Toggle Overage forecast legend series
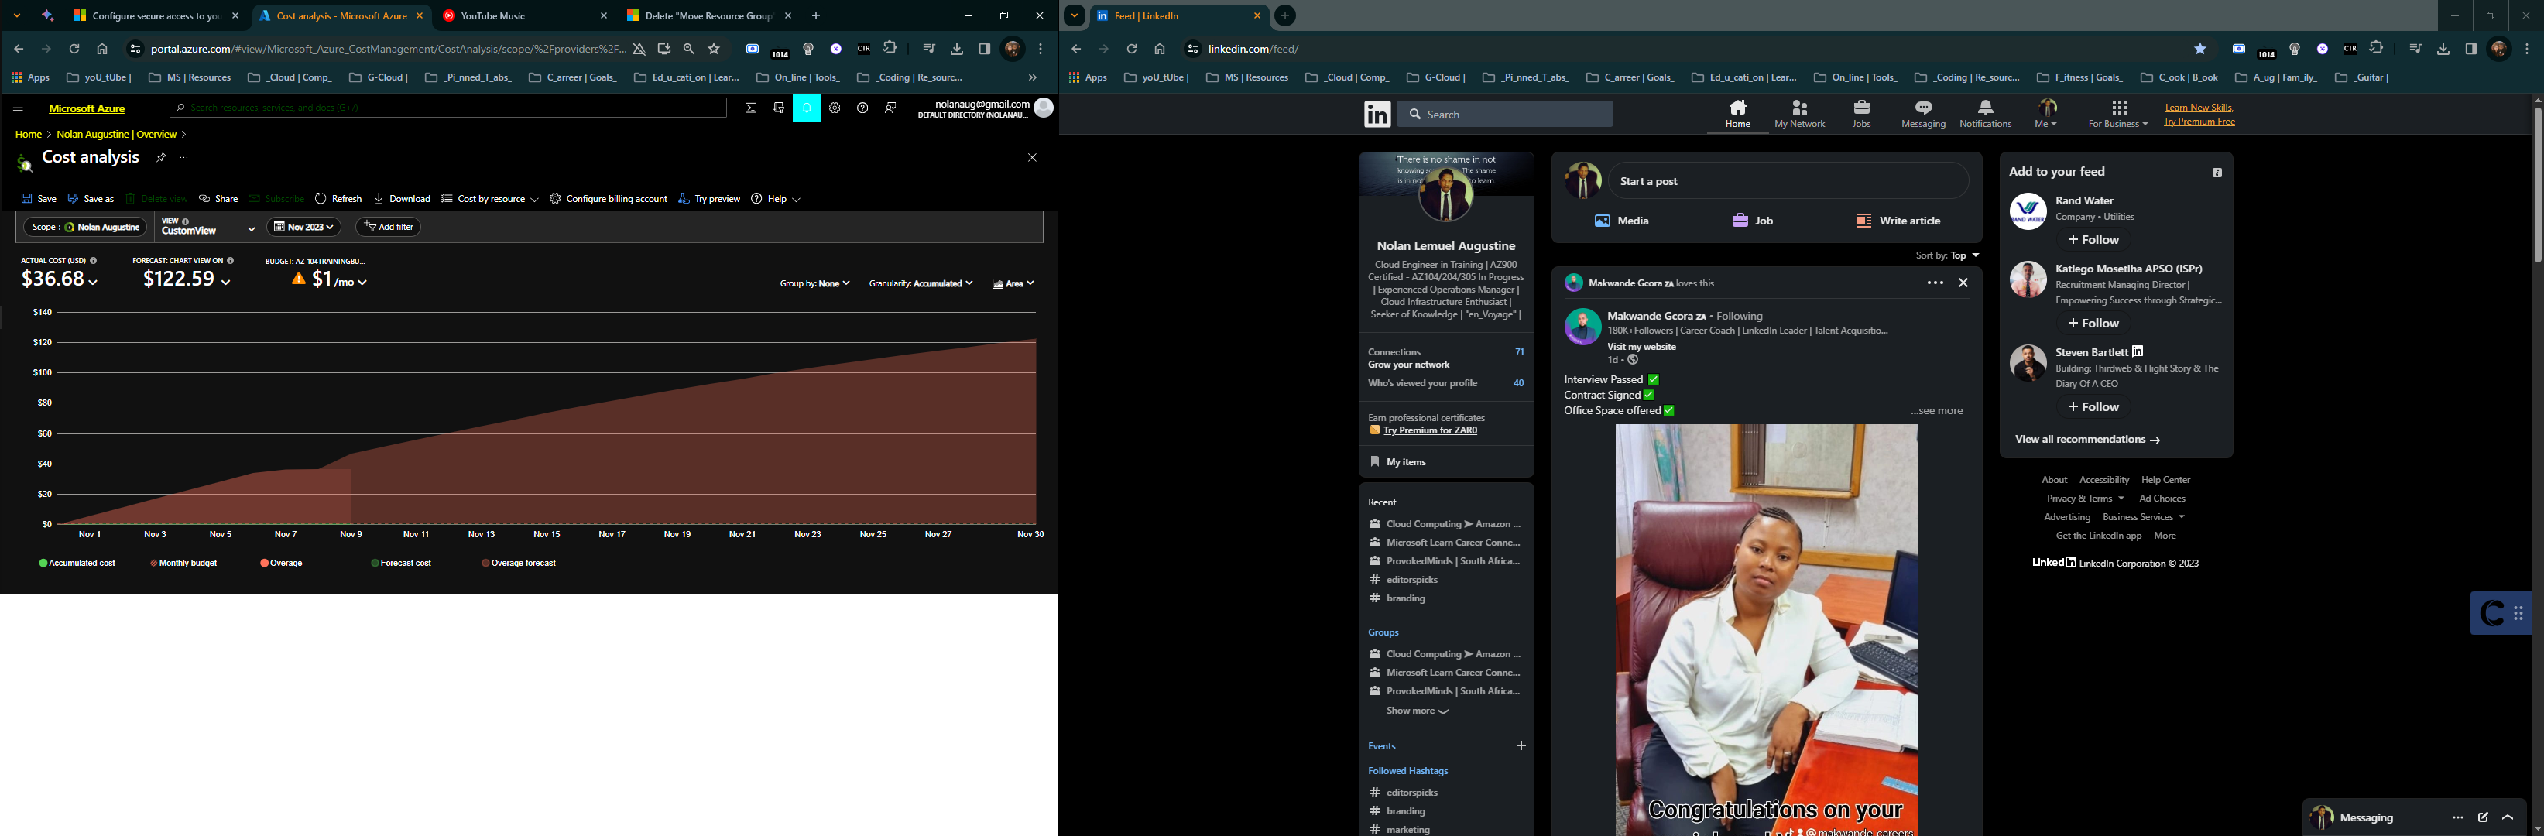2544x836 pixels. pos(519,563)
